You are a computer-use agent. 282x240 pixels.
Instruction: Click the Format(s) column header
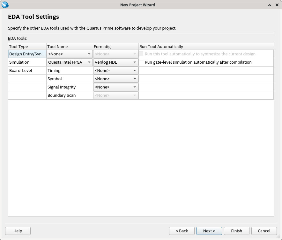[x=116, y=46]
